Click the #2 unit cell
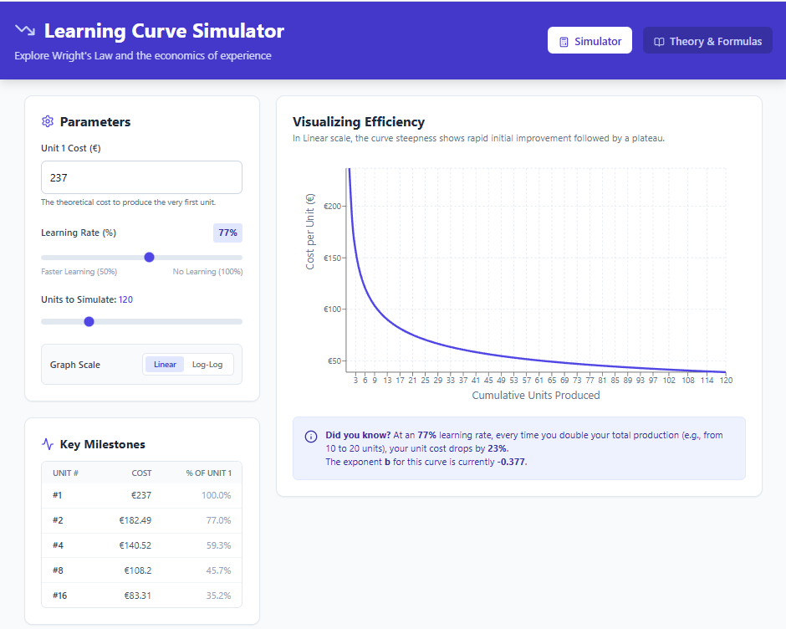786x629 pixels. pos(58,520)
